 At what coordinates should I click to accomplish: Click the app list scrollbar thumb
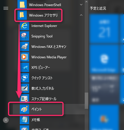point(86,101)
